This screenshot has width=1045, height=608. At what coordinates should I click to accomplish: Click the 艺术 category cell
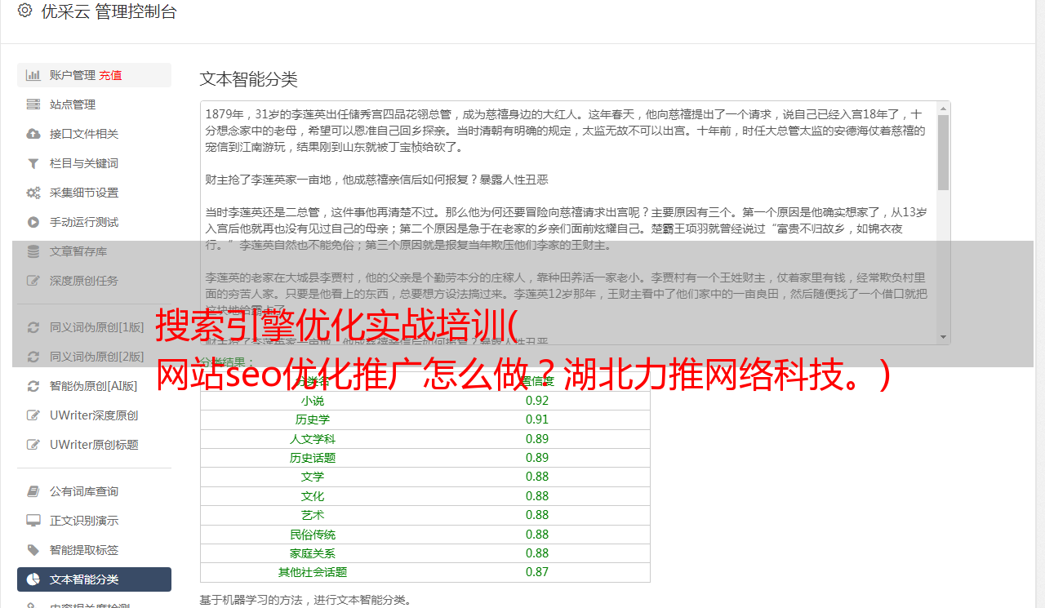313,515
